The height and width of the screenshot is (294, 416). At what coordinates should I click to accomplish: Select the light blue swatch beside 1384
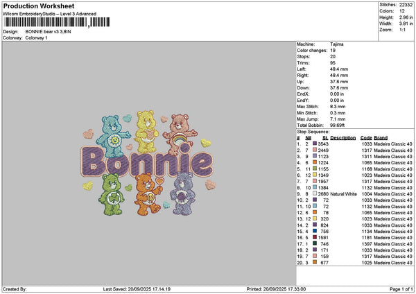[315, 187]
